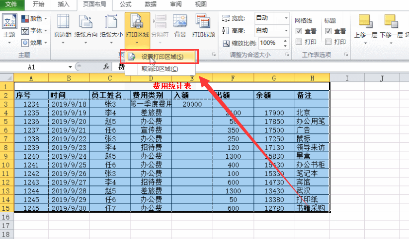Image resolution: width=409 pixels, height=239 pixels.
Task: Click cell with value 20000
Action: [x=192, y=104]
